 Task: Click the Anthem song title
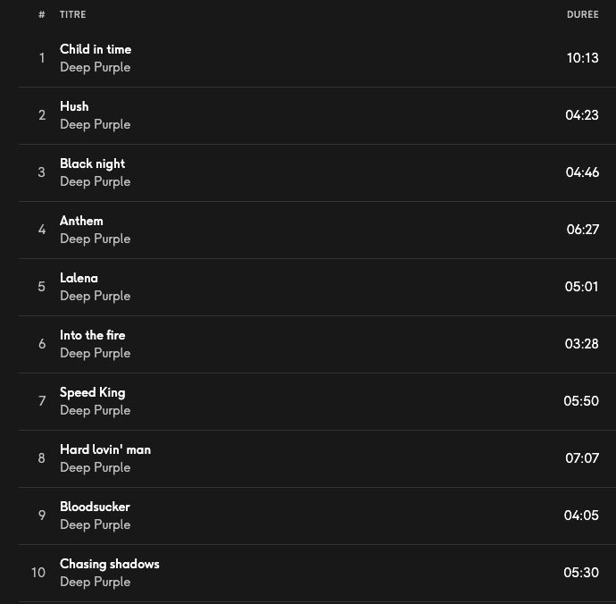81,221
